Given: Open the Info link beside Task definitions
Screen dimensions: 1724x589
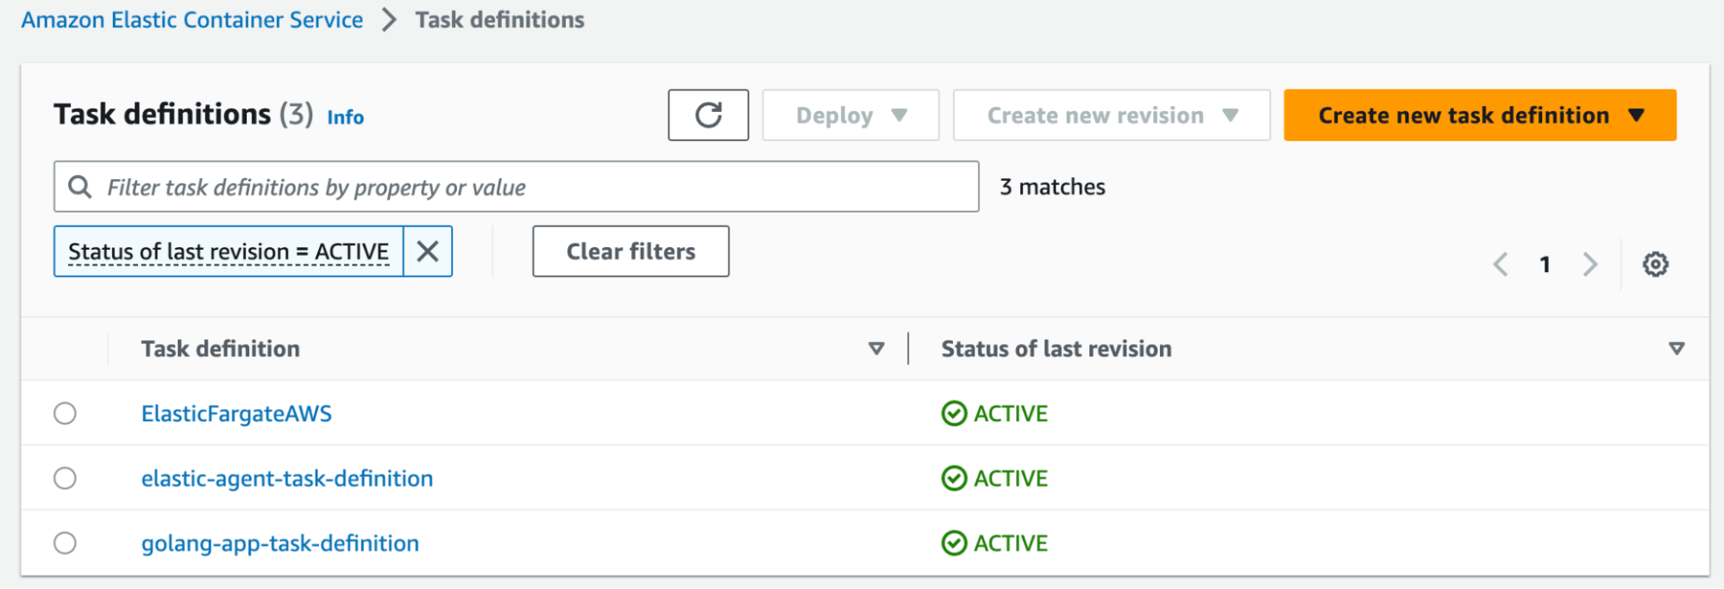Looking at the screenshot, I should click(345, 117).
